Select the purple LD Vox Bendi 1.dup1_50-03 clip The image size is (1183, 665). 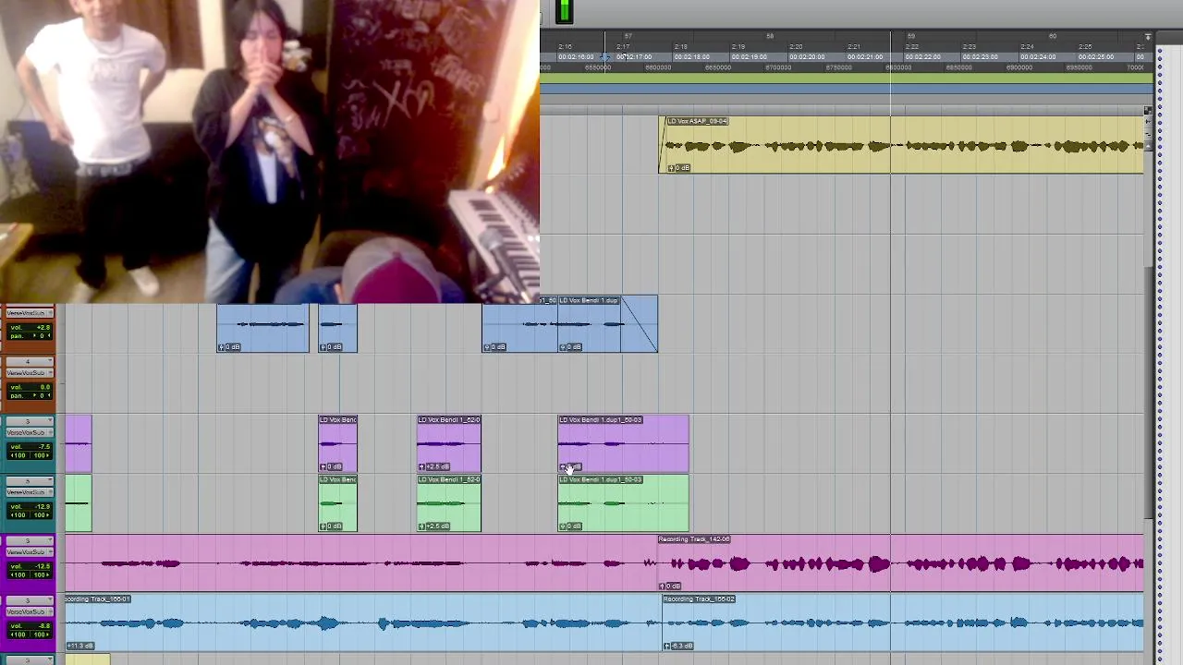click(623, 444)
